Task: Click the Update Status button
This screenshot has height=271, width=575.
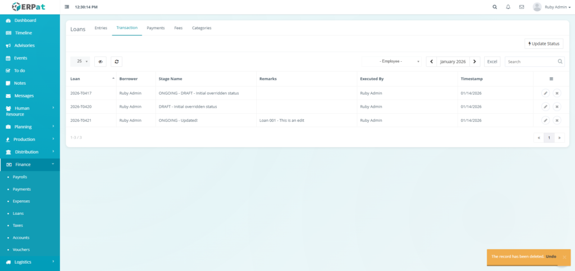Action: click(544, 44)
